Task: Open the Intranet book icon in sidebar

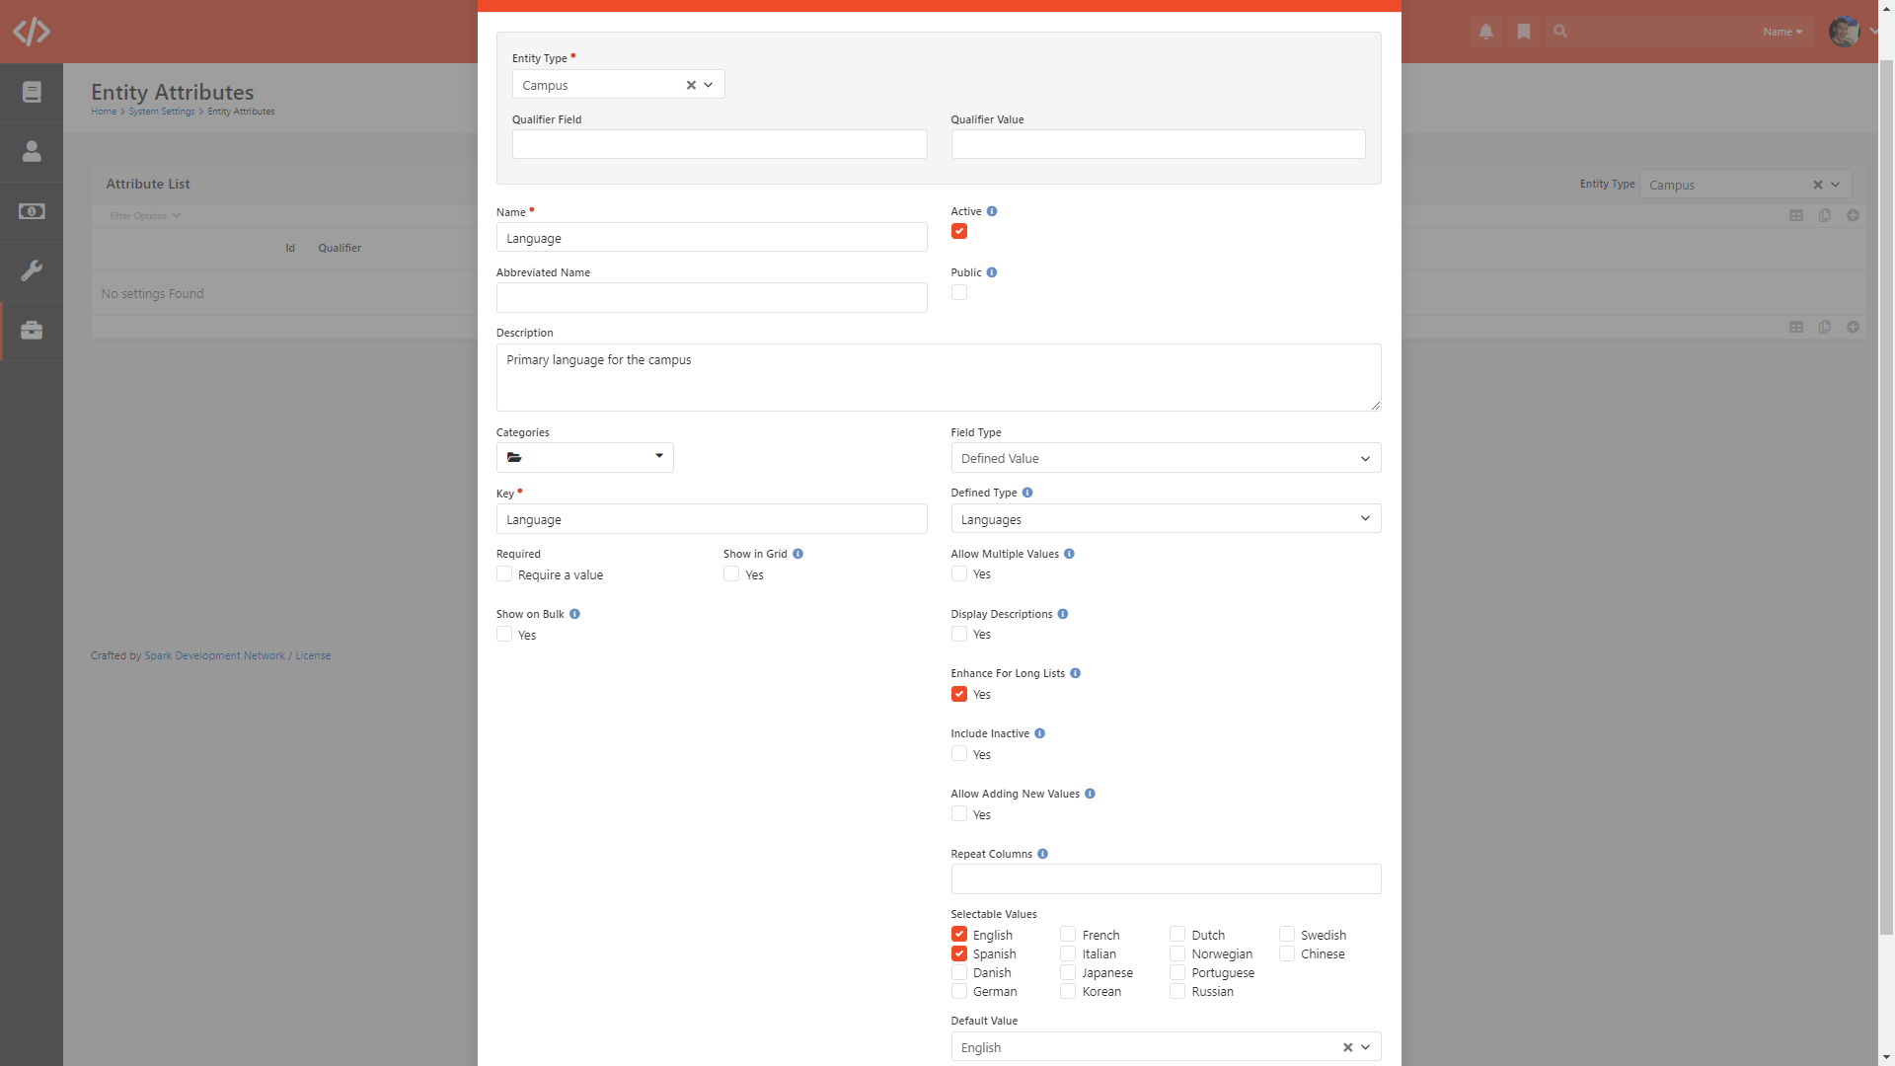Action: click(32, 92)
